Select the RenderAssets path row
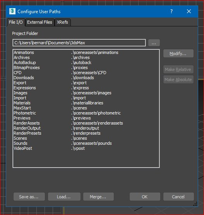This screenshot has width=204, height=215. point(86,123)
